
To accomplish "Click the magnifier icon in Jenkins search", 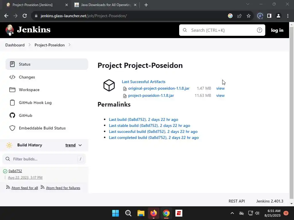I will 185,30.
